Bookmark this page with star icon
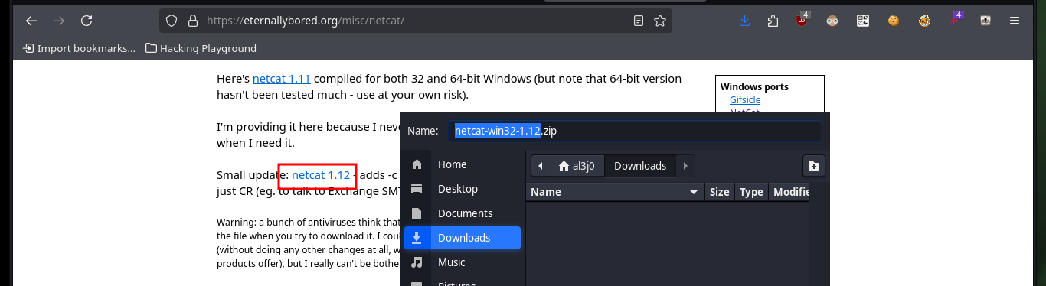Image resolution: width=1046 pixels, height=286 pixels. pyautogui.click(x=660, y=21)
